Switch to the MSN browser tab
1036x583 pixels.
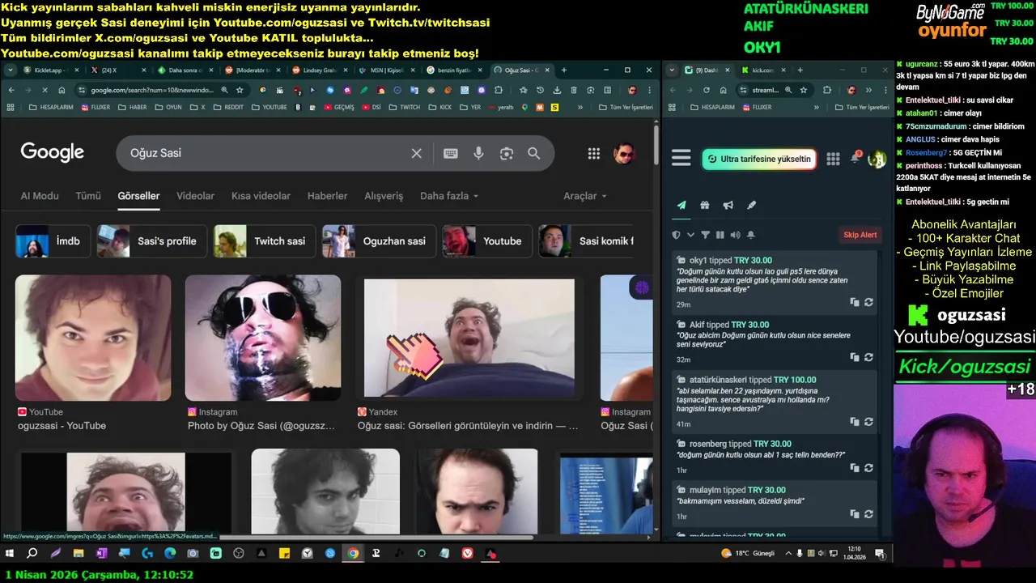point(387,70)
